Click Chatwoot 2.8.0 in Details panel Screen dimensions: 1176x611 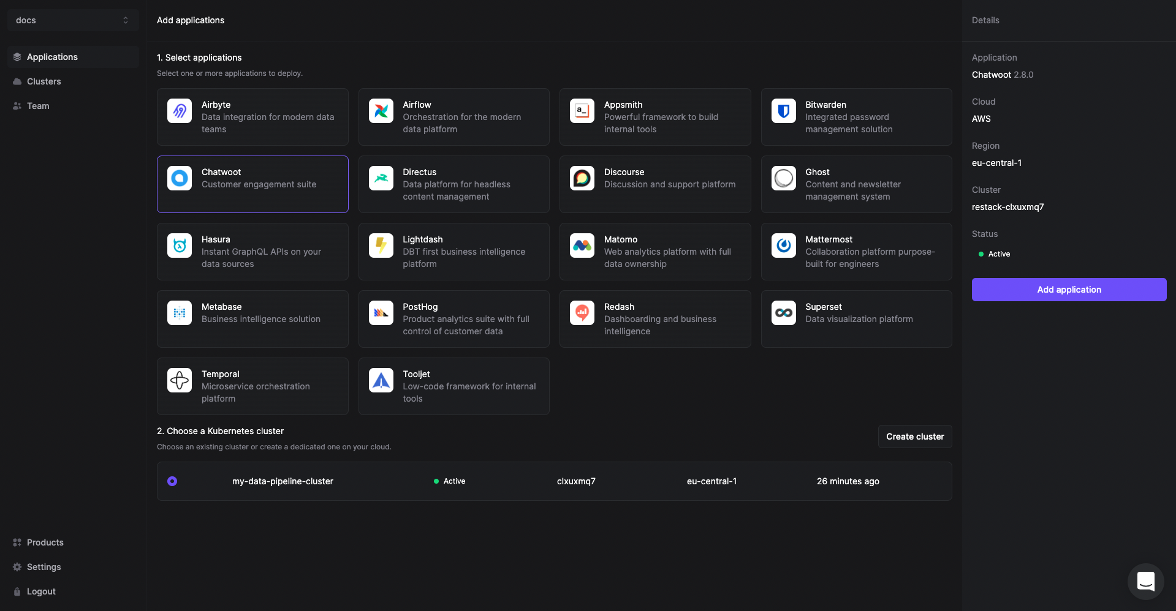click(x=1003, y=75)
